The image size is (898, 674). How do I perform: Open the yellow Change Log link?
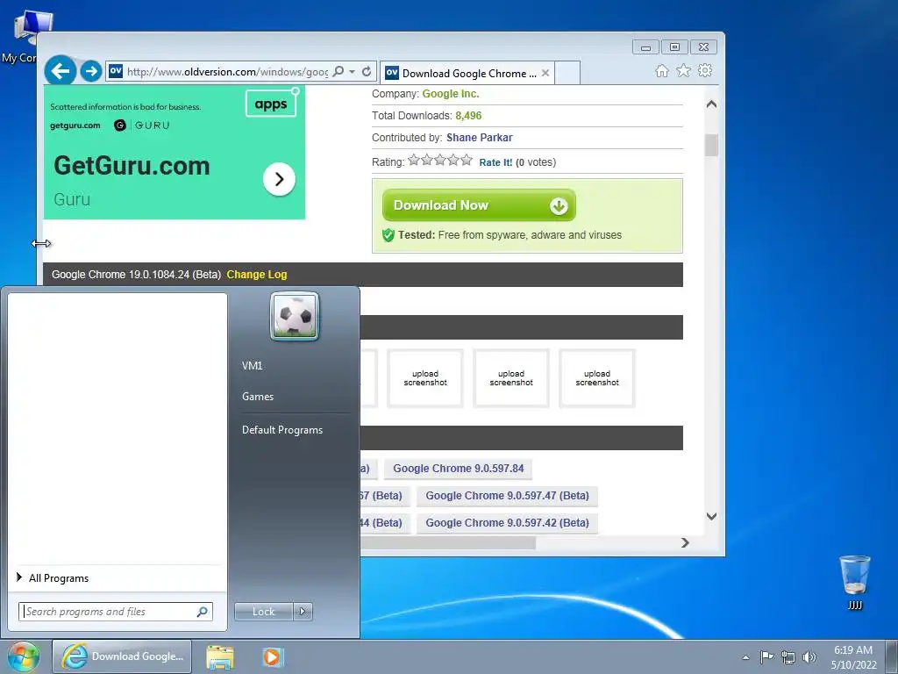tap(257, 275)
